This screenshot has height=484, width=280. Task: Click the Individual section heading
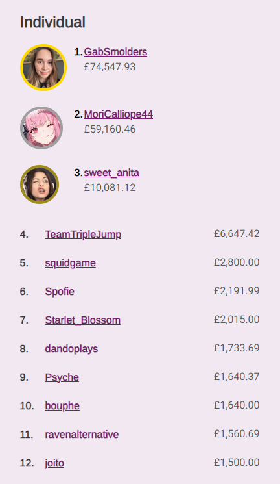pos(52,22)
